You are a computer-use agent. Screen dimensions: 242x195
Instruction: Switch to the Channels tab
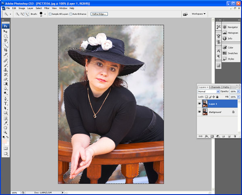pos(215,87)
